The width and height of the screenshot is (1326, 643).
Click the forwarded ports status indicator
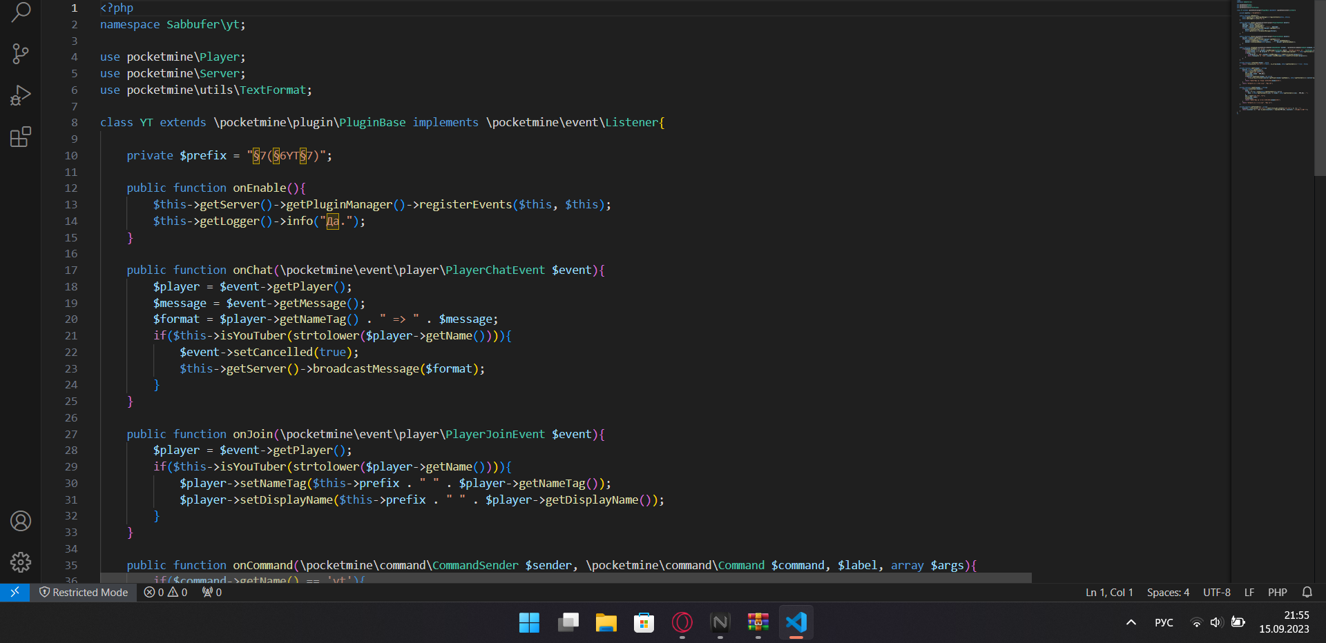pyautogui.click(x=211, y=592)
